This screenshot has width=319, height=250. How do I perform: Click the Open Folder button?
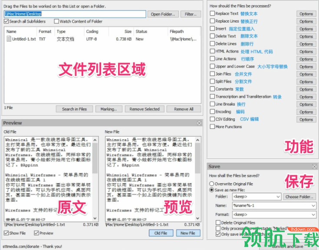[x=163, y=14]
